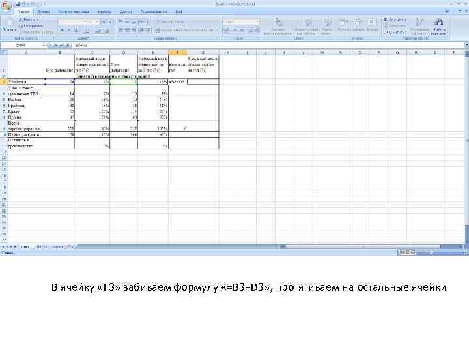The height and width of the screenshot is (352, 469).
Task: Open the Name Box dropdown arrow
Action: pos(44,46)
